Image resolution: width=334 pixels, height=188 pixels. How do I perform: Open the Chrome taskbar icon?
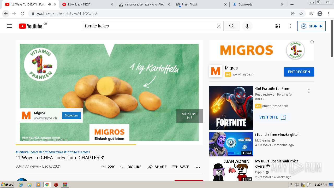tap(47, 185)
